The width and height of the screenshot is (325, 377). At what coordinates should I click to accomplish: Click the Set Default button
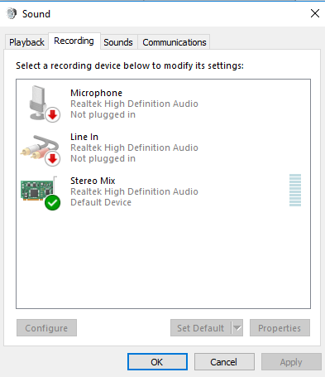pos(201,328)
